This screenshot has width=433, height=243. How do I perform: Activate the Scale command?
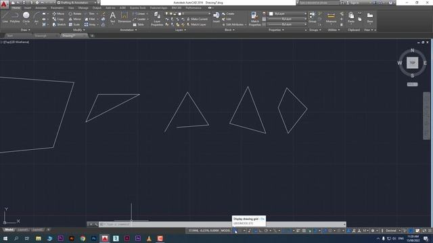coord(74,24)
